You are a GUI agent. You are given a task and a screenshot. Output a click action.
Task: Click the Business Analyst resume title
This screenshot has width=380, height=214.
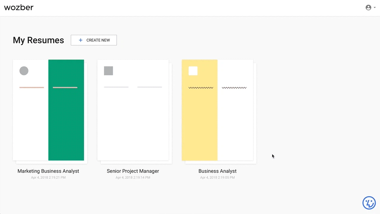(x=217, y=171)
